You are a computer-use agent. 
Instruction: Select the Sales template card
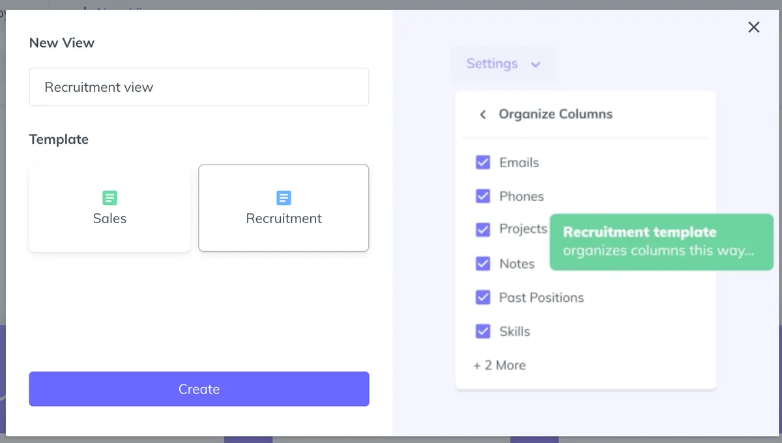click(x=109, y=208)
